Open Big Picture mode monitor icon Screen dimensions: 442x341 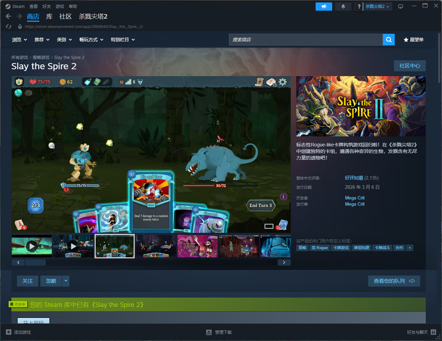400,7
